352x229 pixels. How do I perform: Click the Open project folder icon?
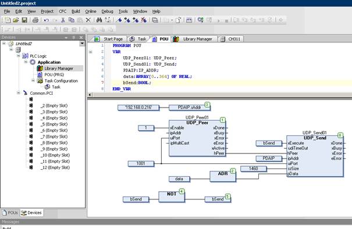tap(16, 20)
